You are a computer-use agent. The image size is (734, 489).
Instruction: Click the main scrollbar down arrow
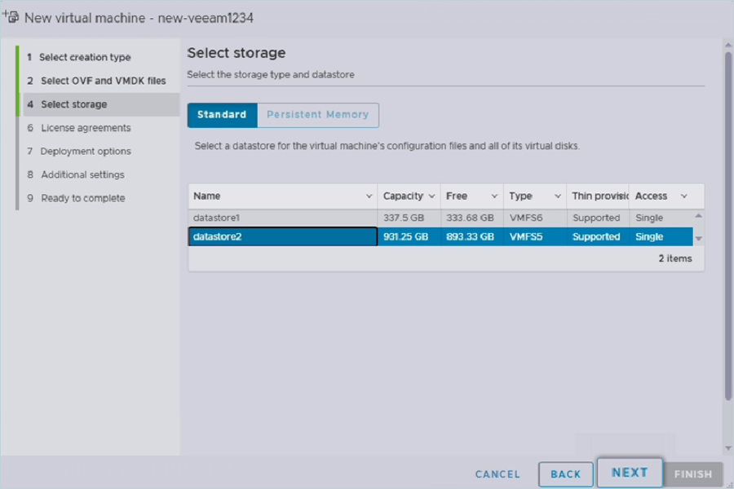click(x=727, y=448)
